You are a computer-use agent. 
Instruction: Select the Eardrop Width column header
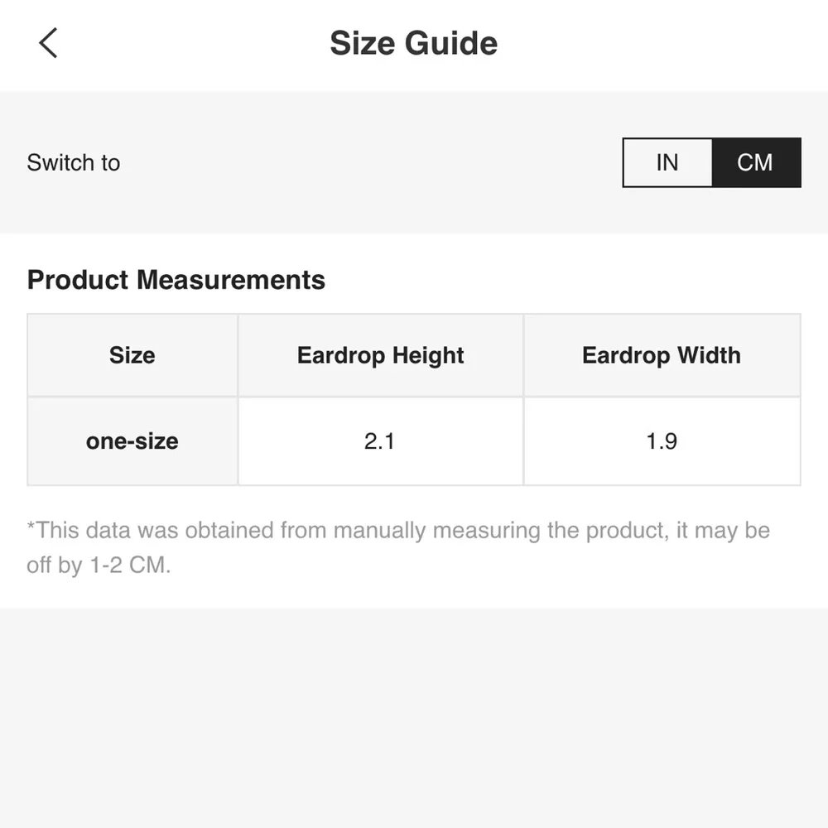pyautogui.click(x=661, y=355)
